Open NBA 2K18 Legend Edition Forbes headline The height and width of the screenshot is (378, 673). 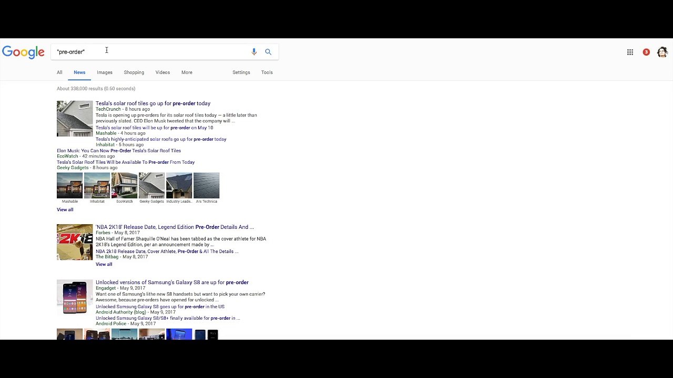(x=175, y=227)
